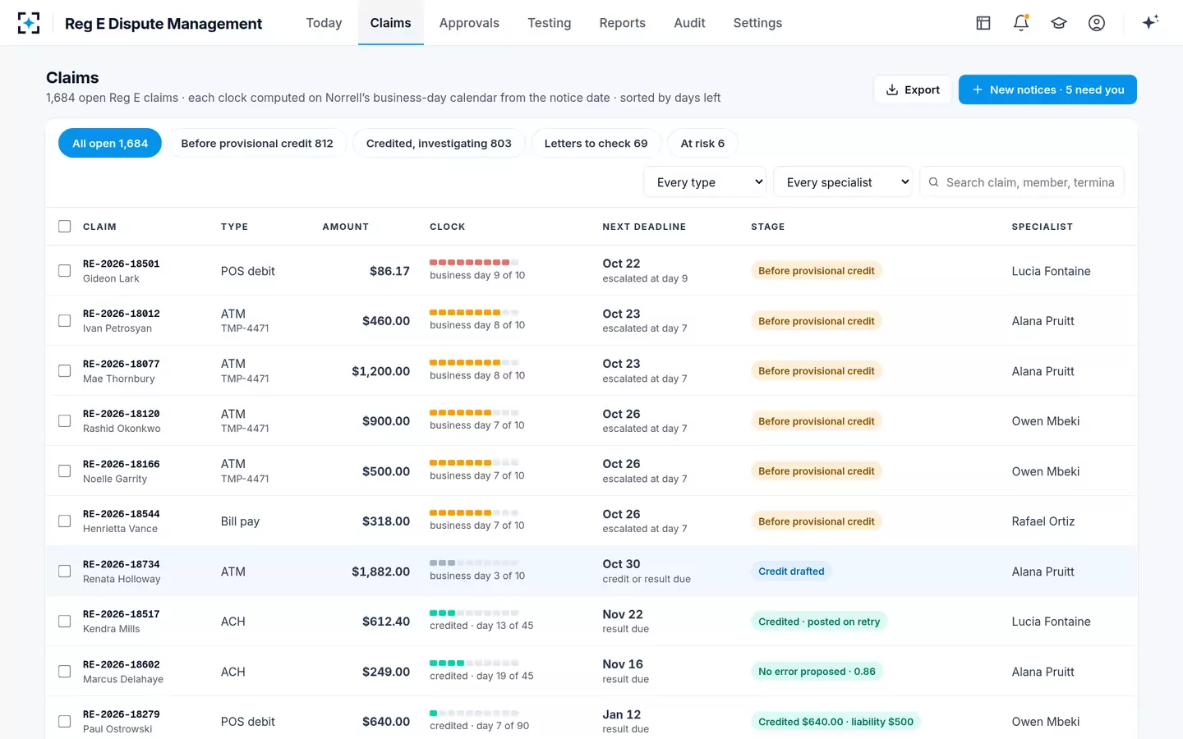The height and width of the screenshot is (739, 1183).
Task: Open the Settings tab
Action: pos(757,23)
